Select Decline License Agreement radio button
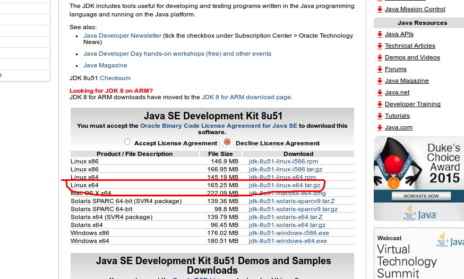The height and width of the screenshot is (279, 464). pyautogui.click(x=227, y=142)
